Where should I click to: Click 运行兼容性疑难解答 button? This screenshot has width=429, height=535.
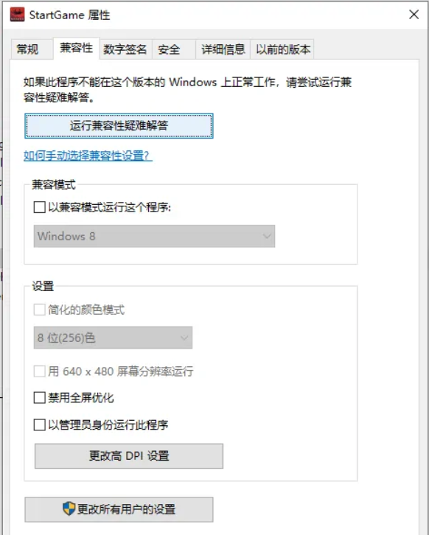point(119,126)
